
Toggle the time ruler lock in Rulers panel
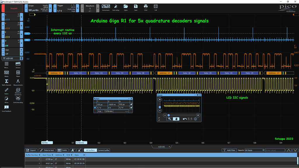pos(131,104)
